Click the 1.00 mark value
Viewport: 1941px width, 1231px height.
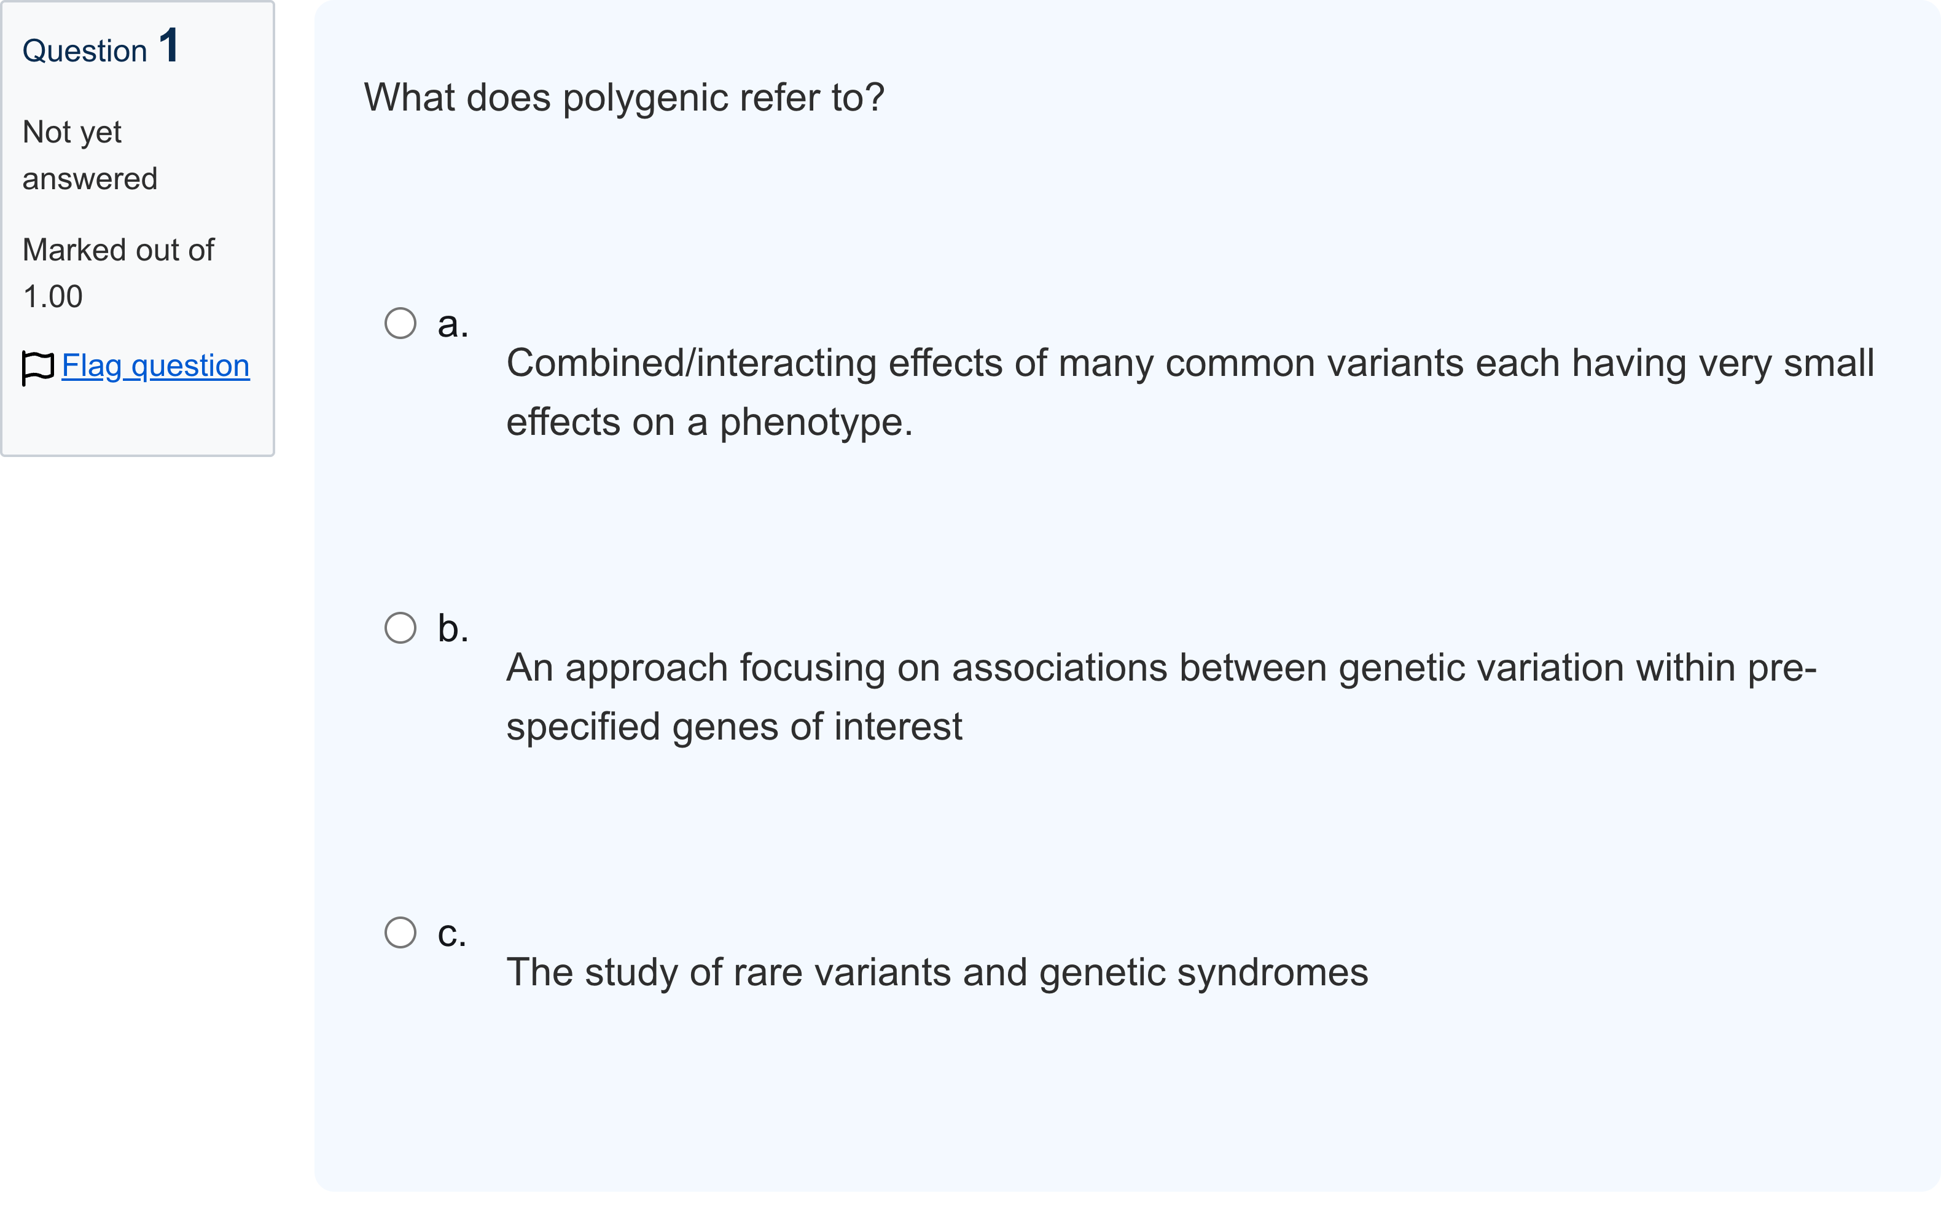(x=52, y=297)
